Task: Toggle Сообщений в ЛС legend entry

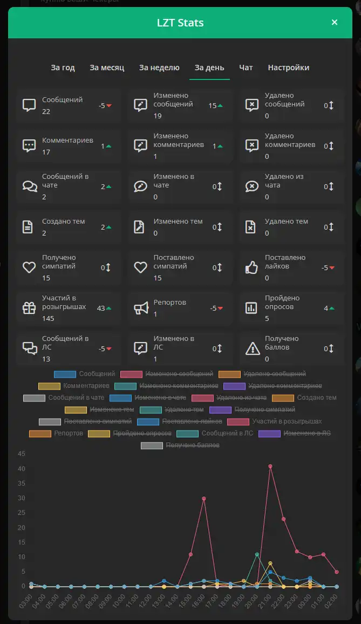Action: tap(215, 433)
